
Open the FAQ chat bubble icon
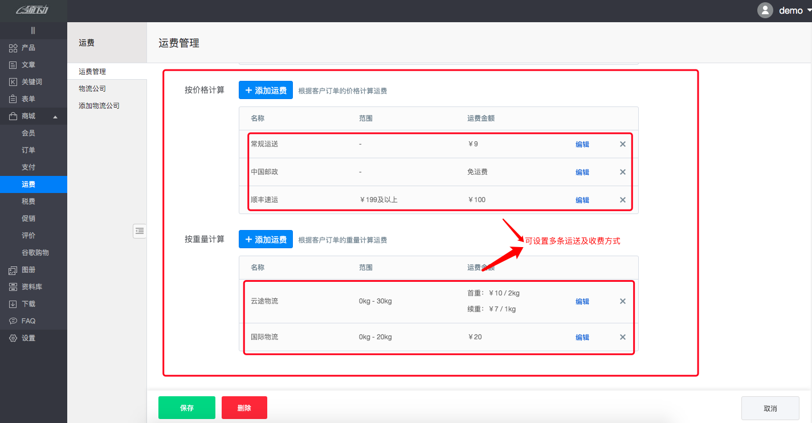coord(13,321)
